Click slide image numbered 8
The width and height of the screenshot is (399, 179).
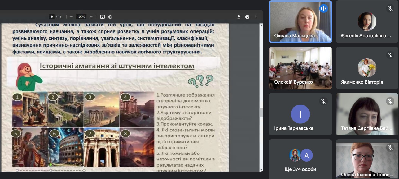(x=137, y=147)
